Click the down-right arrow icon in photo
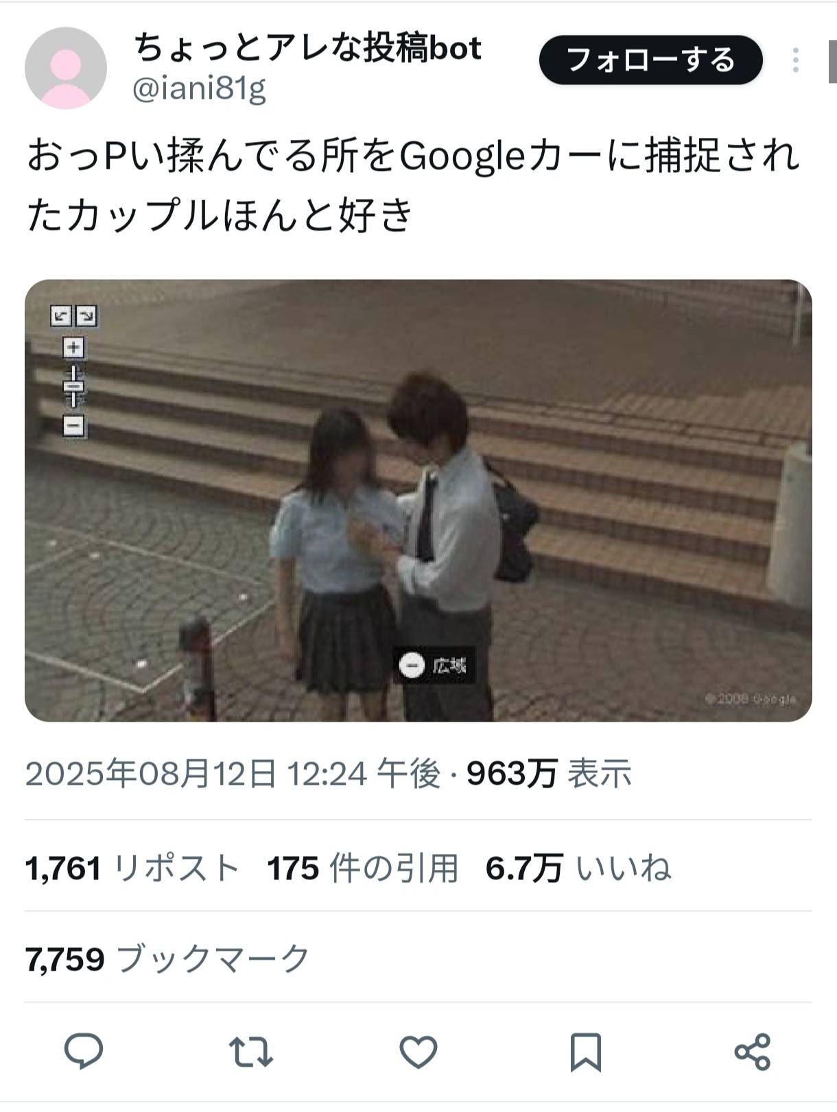The height and width of the screenshot is (1112, 837). (86, 316)
